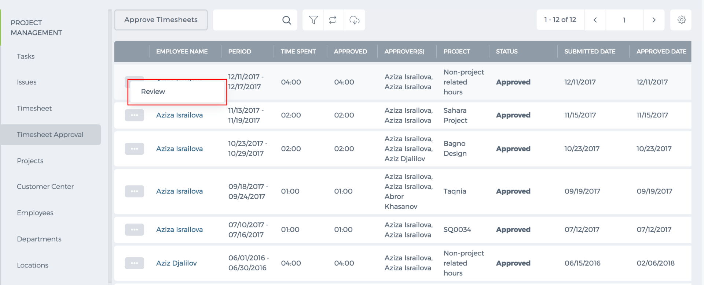Open Timesheet in the sidebar
The height and width of the screenshot is (285, 704).
point(34,108)
